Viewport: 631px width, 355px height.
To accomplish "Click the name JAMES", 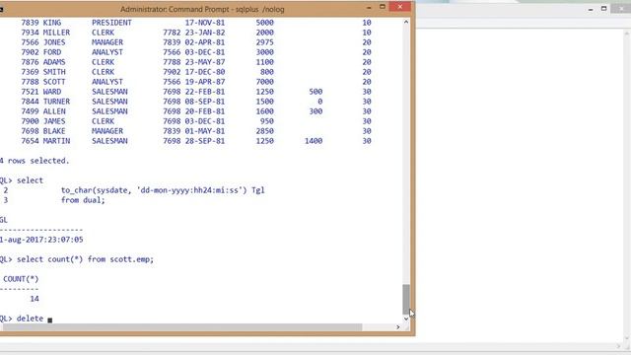I will [54, 121].
